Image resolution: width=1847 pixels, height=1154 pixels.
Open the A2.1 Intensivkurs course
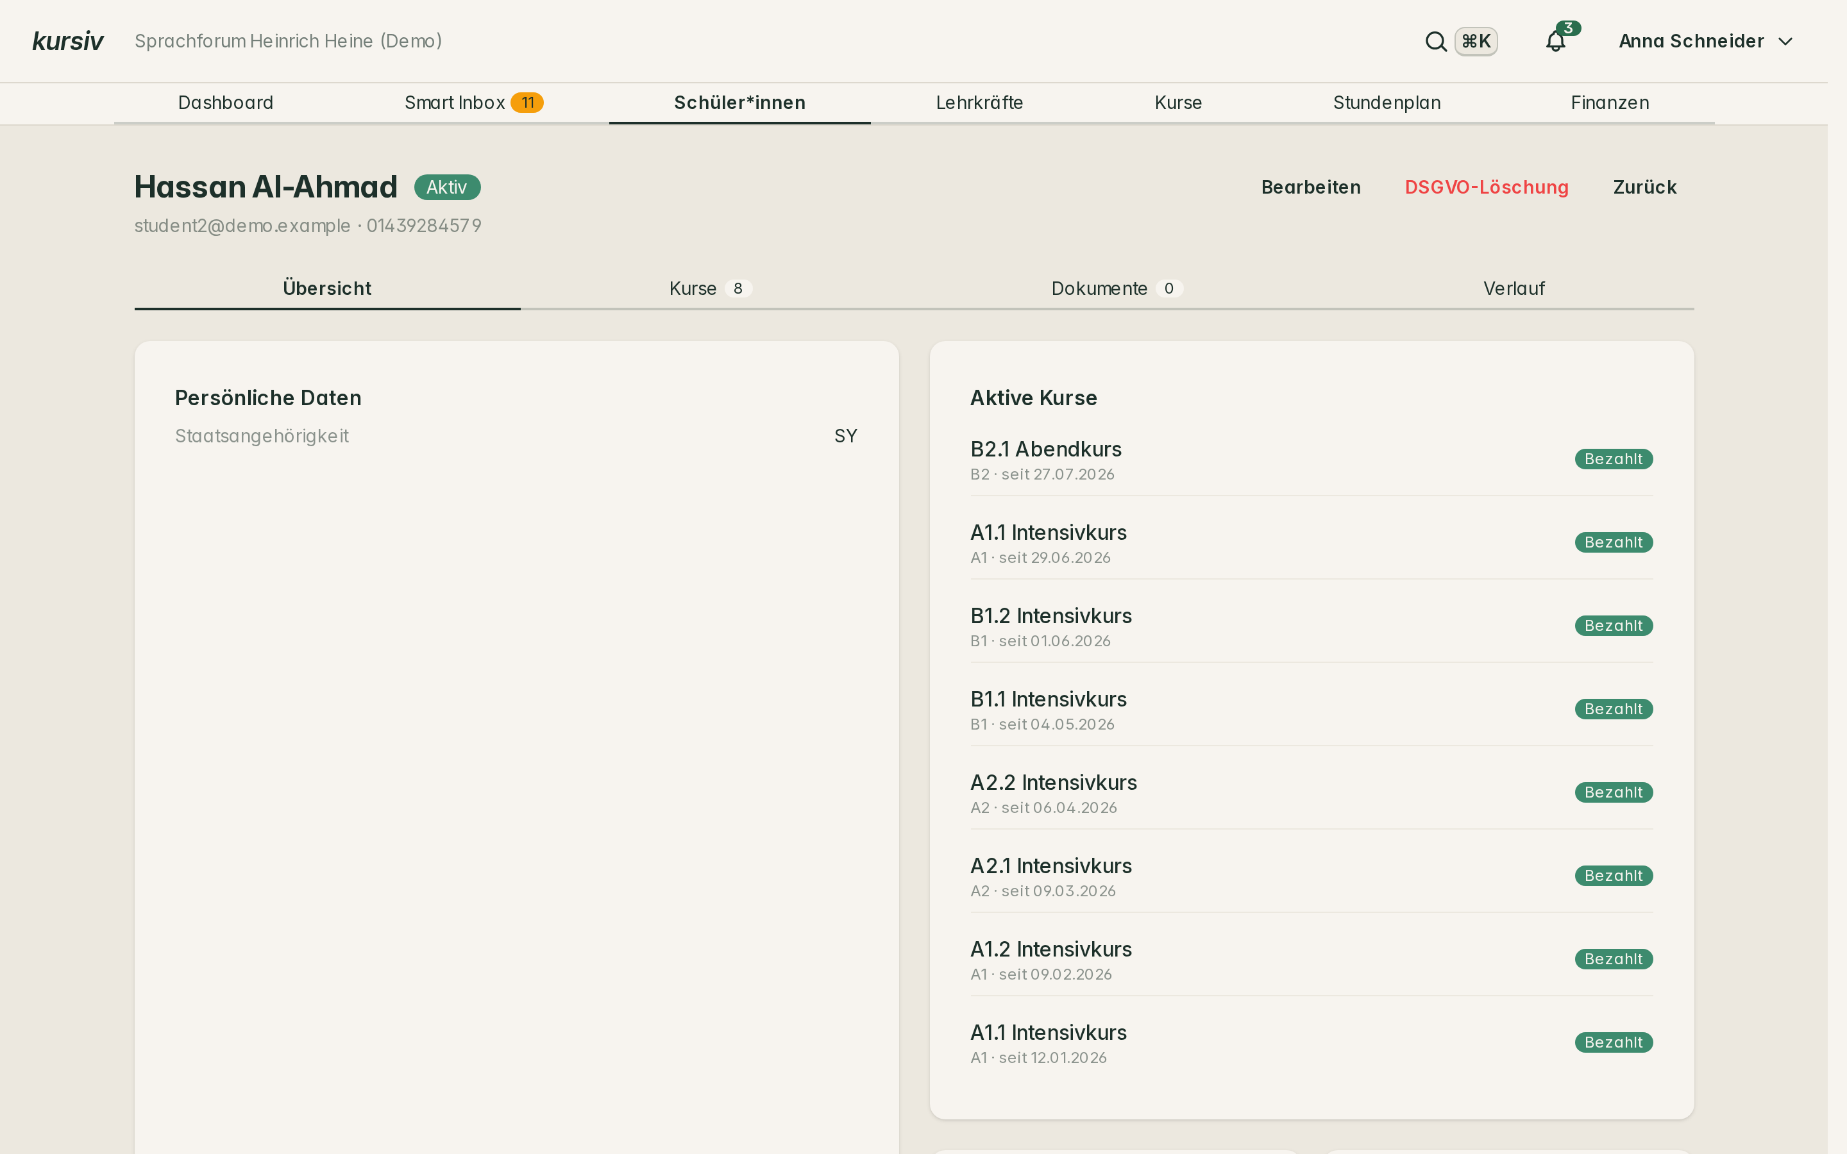pyautogui.click(x=1311, y=876)
